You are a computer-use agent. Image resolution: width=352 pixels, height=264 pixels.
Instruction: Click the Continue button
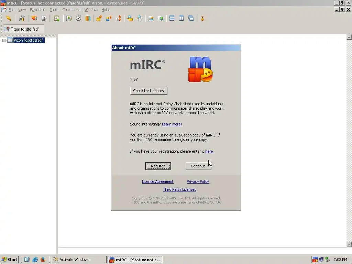tap(198, 166)
